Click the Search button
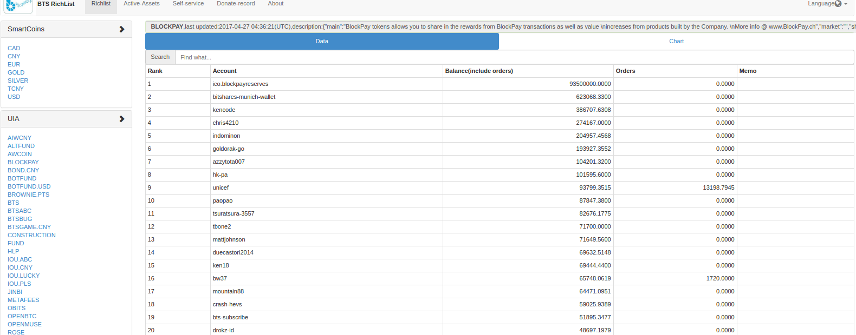Image resolution: width=856 pixels, height=335 pixels. (160, 57)
